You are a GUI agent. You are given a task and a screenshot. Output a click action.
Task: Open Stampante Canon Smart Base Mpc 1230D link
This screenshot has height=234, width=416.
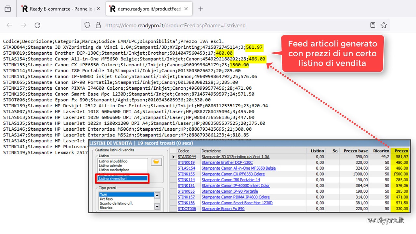pyautogui.click(x=237, y=203)
